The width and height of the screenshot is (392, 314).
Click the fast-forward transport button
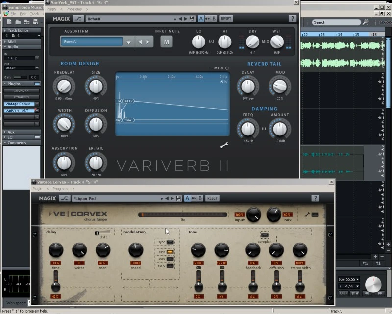tap(380, 293)
